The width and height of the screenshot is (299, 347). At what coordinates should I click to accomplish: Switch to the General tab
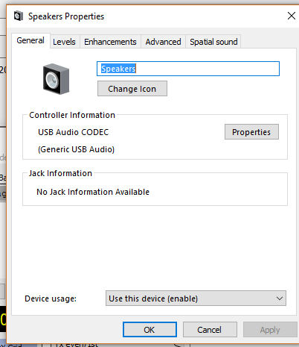(30, 40)
